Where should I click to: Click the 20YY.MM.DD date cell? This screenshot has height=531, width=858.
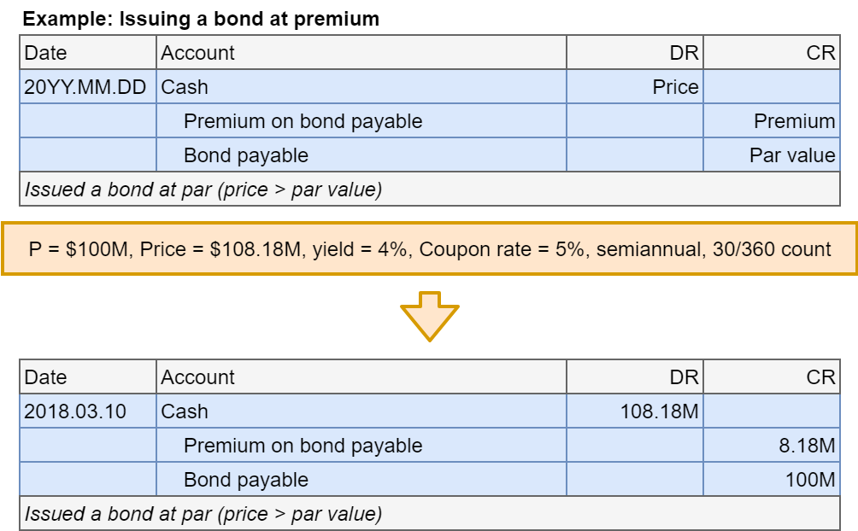point(85,87)
